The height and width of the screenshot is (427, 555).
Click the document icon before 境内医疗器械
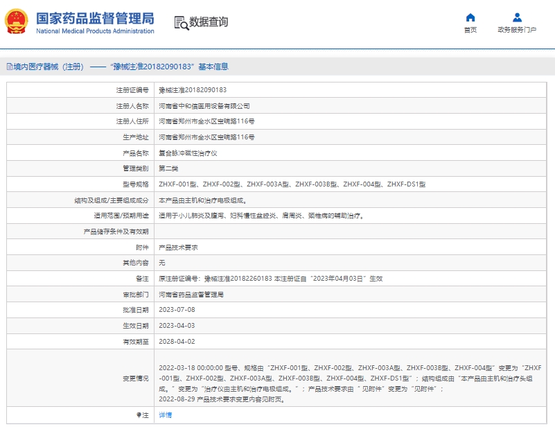[x=10, y=67]
